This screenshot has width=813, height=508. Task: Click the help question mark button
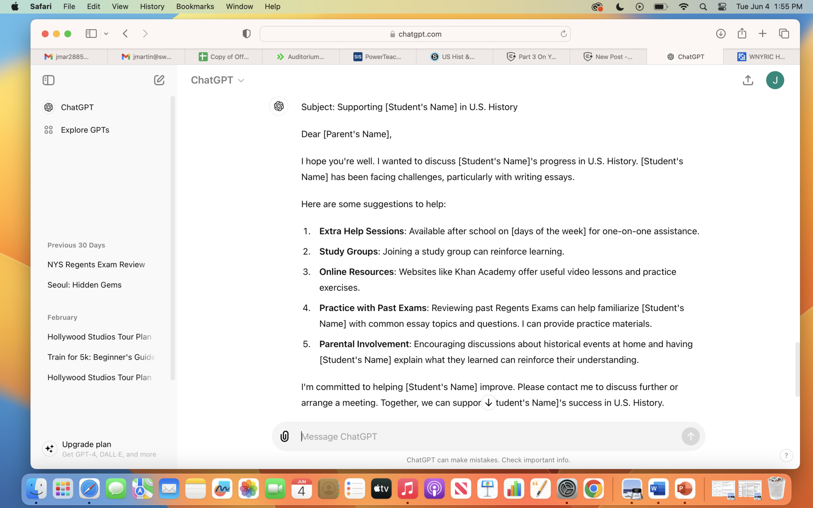[x=786, y=455]
